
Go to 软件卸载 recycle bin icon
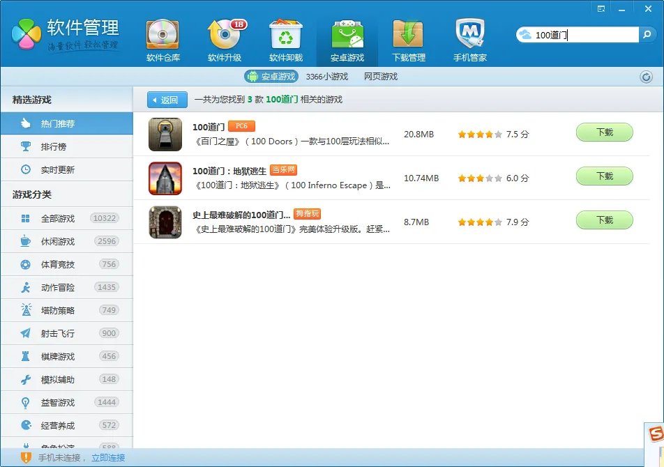286,40
